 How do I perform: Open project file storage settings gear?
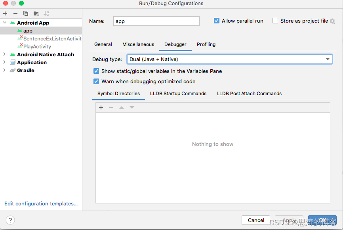click(332, 21)
